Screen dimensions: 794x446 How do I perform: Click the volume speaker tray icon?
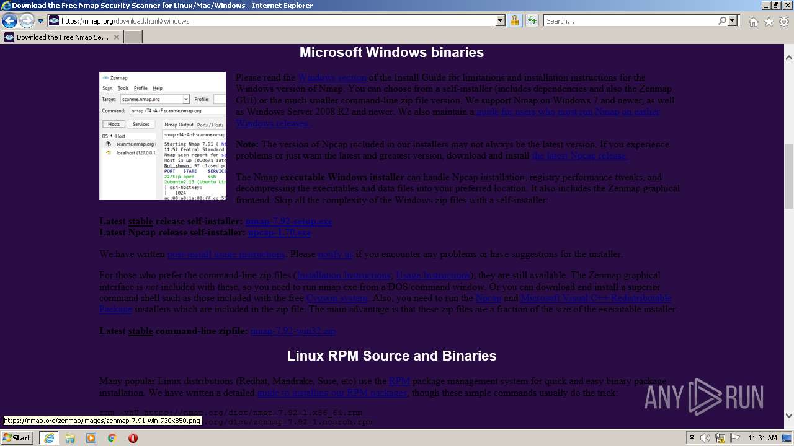point(705,438)
